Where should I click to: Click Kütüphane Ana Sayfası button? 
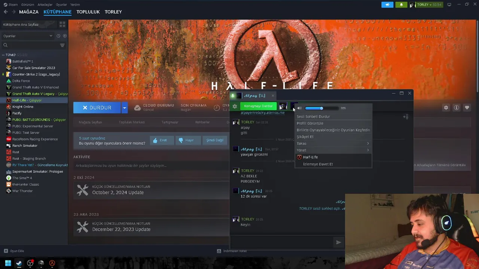point(28,24)
